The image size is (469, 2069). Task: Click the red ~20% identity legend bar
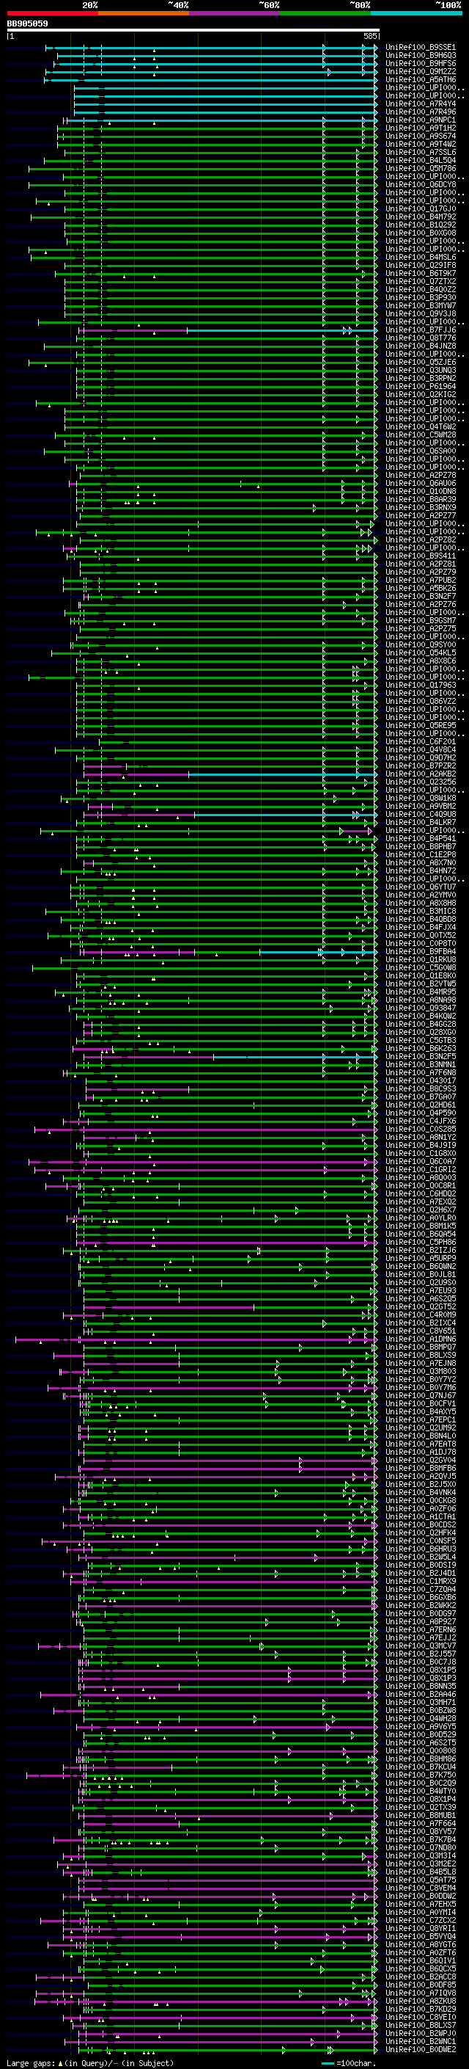52,13
